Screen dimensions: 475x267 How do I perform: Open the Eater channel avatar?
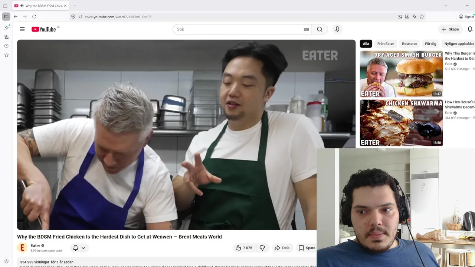22,248
